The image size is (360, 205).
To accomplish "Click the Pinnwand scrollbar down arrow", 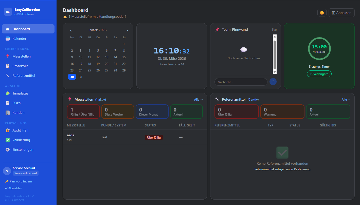I will 275,72.
